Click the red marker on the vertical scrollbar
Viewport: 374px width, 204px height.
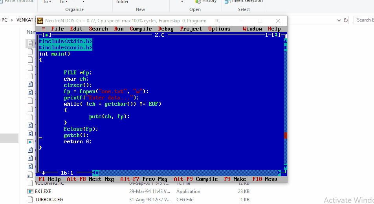tap(285, 135)
